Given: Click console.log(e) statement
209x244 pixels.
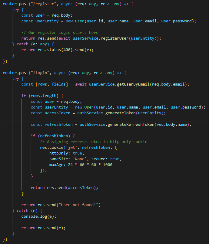Looking at the screenshot, I should point(39,216).
